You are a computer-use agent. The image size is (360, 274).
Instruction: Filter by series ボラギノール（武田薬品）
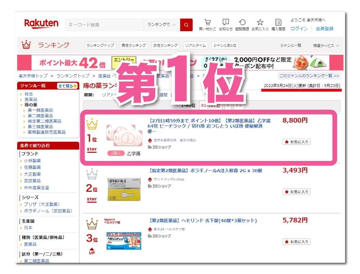48,211
